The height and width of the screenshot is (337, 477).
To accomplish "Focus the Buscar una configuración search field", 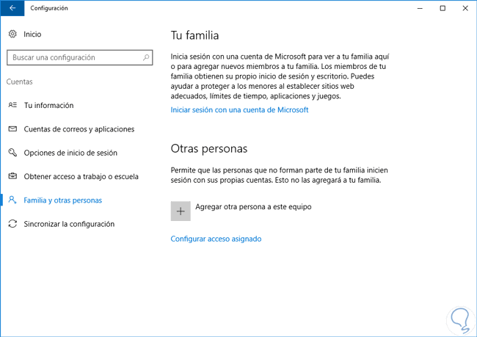I will (73, 57).
